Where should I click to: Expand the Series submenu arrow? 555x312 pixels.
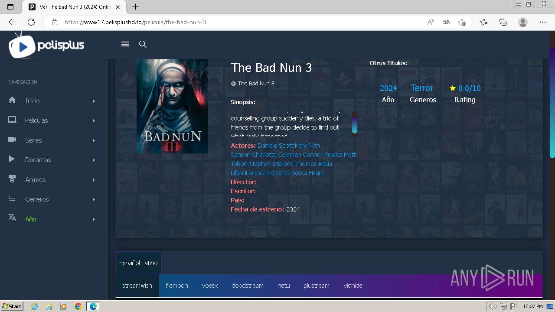coord(94,140)
